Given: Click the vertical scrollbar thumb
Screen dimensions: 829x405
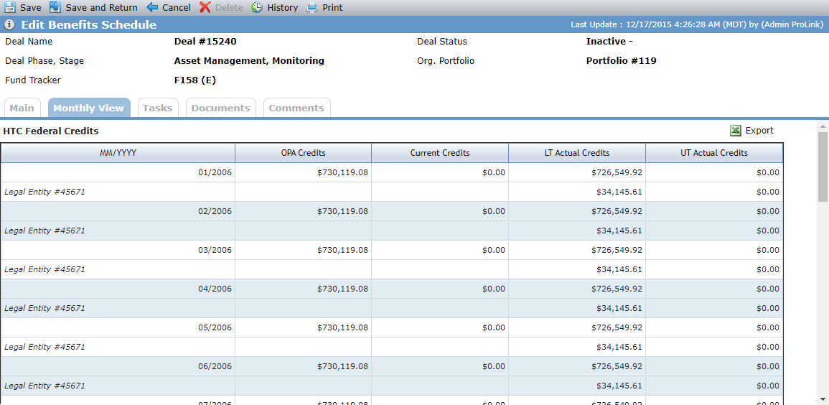Looking at the screenshot, I should tap(823, 167).
